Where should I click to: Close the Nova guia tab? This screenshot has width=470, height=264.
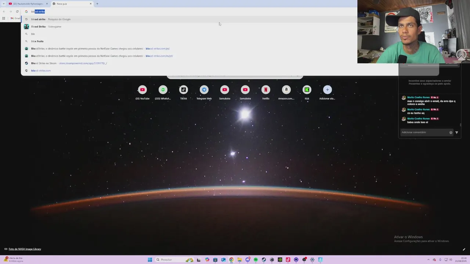91,4
